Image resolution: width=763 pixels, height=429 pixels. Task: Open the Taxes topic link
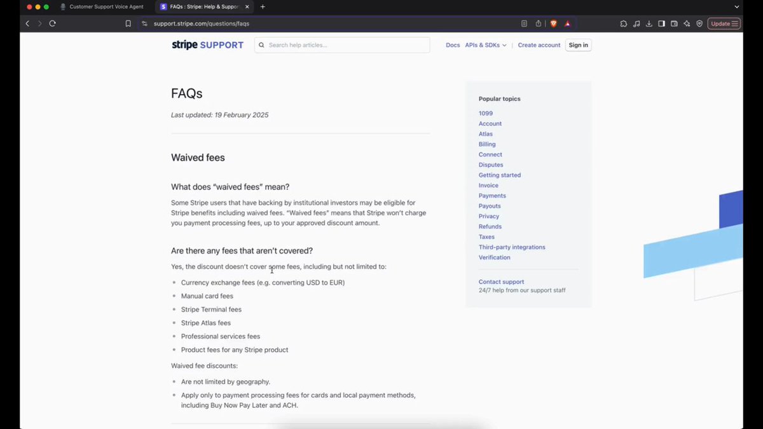click(x=486, y=236)
